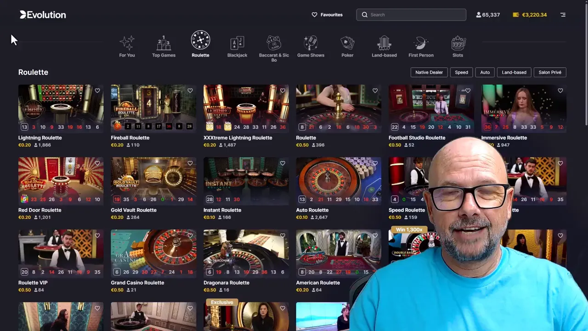This screenshot has width=588, height=331.
Task: Open the Slots category
Action: point(458,47)
